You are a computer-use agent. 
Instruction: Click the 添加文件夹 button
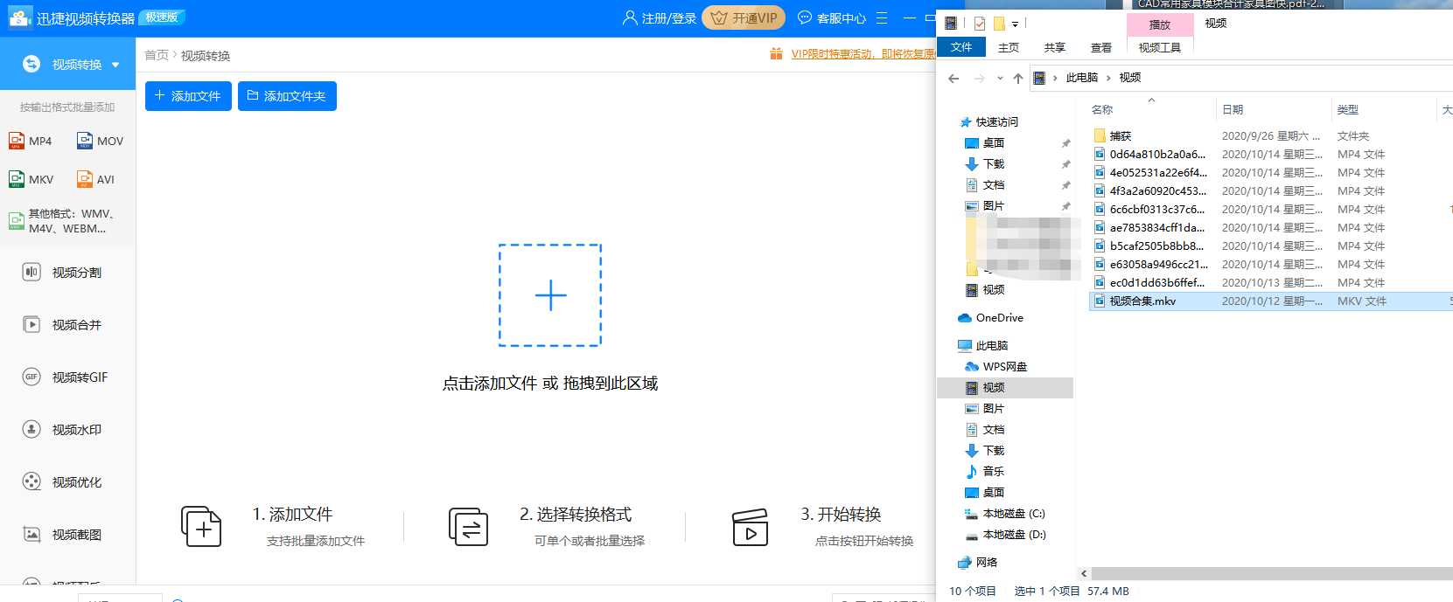287,96
